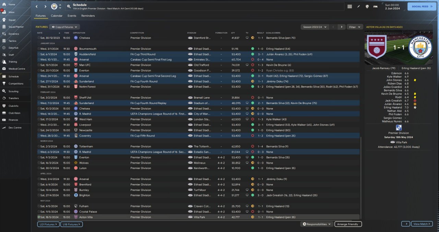Click the View Match button
Image resolution: width=439 pixels, height=232 pixels.
pyautogui.click(x=422, y=224)
